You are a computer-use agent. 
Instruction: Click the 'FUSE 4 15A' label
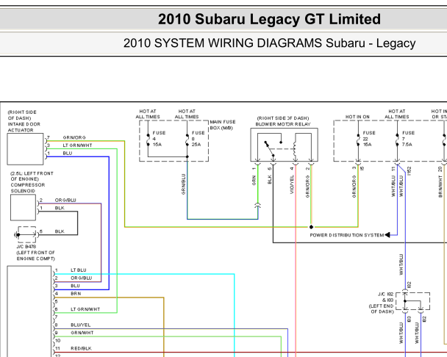click(159, 139)
